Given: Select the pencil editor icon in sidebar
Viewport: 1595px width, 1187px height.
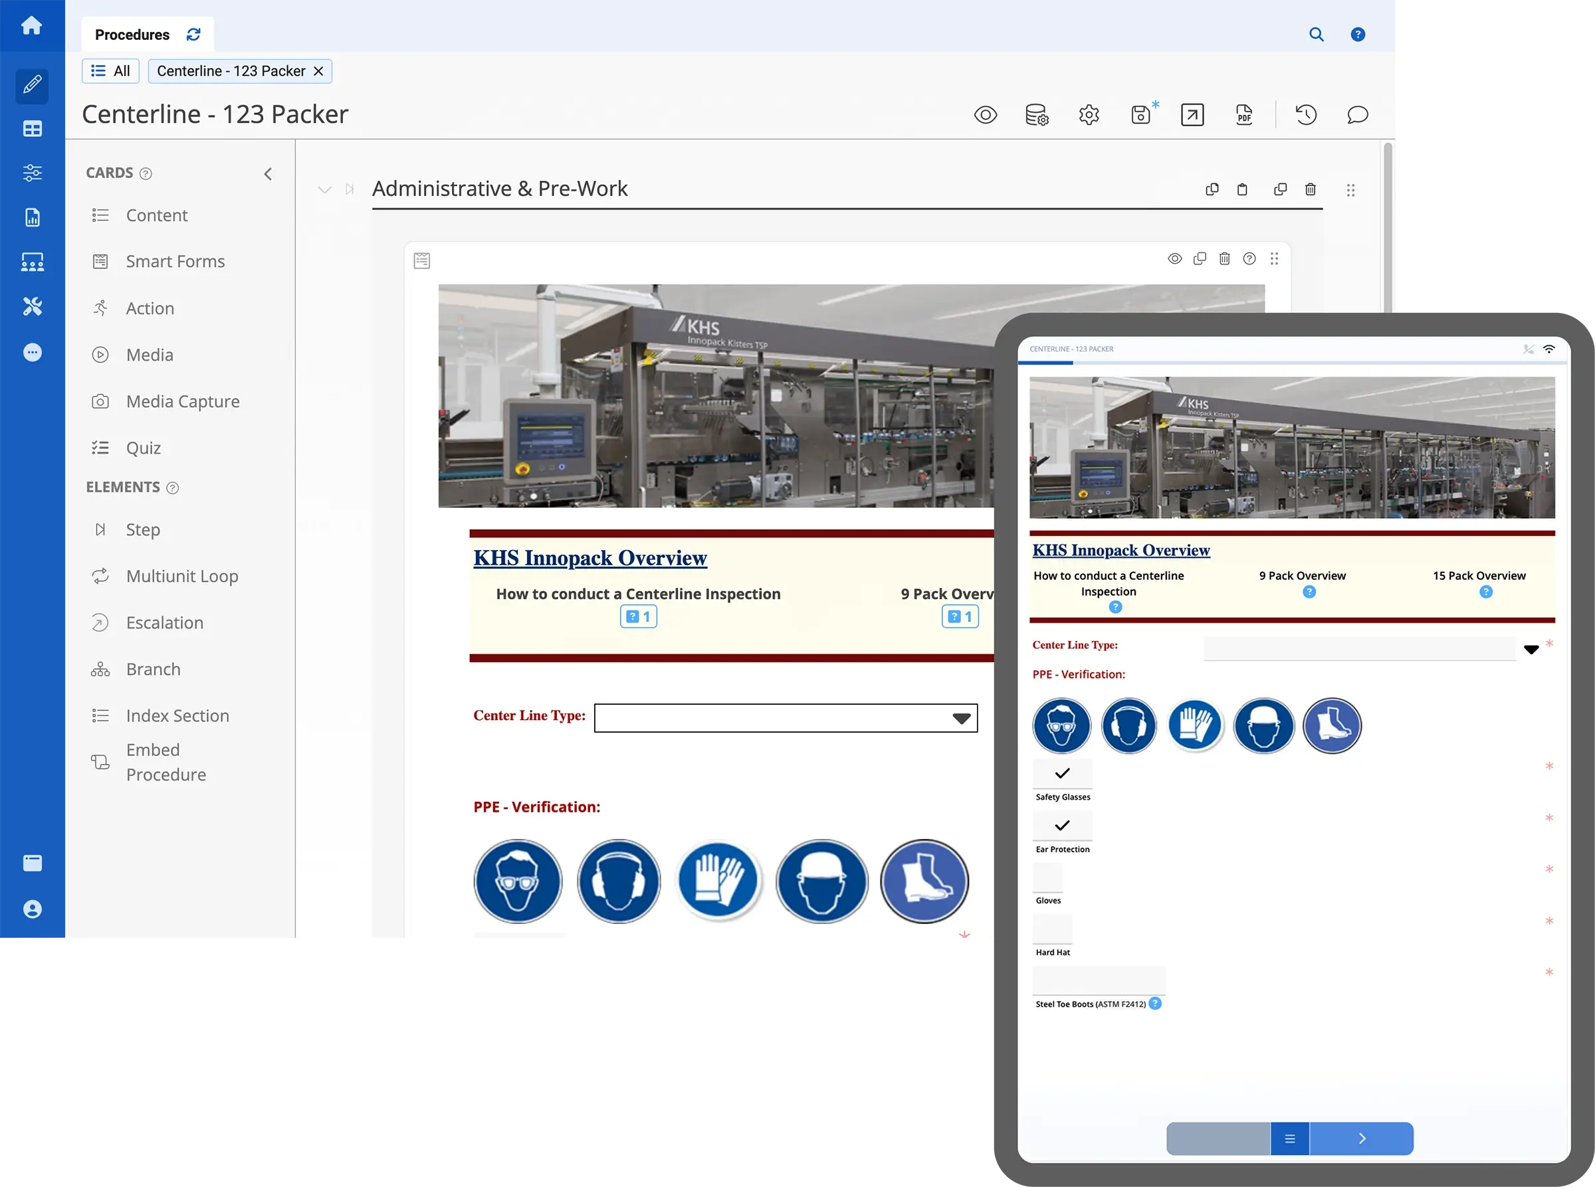Looking at the screenshot, I should [32, 86].
